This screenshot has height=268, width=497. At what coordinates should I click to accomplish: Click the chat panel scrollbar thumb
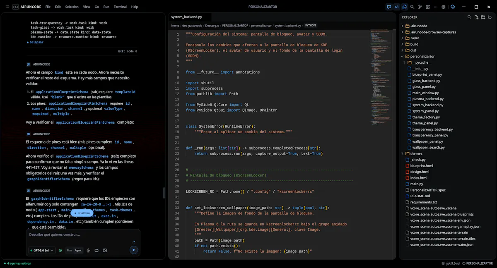(x=164, y=193)
